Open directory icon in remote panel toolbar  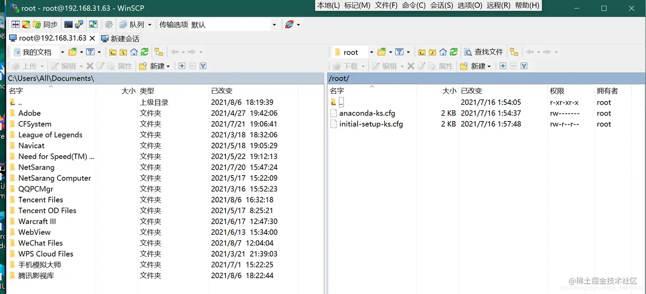point(382,52)
